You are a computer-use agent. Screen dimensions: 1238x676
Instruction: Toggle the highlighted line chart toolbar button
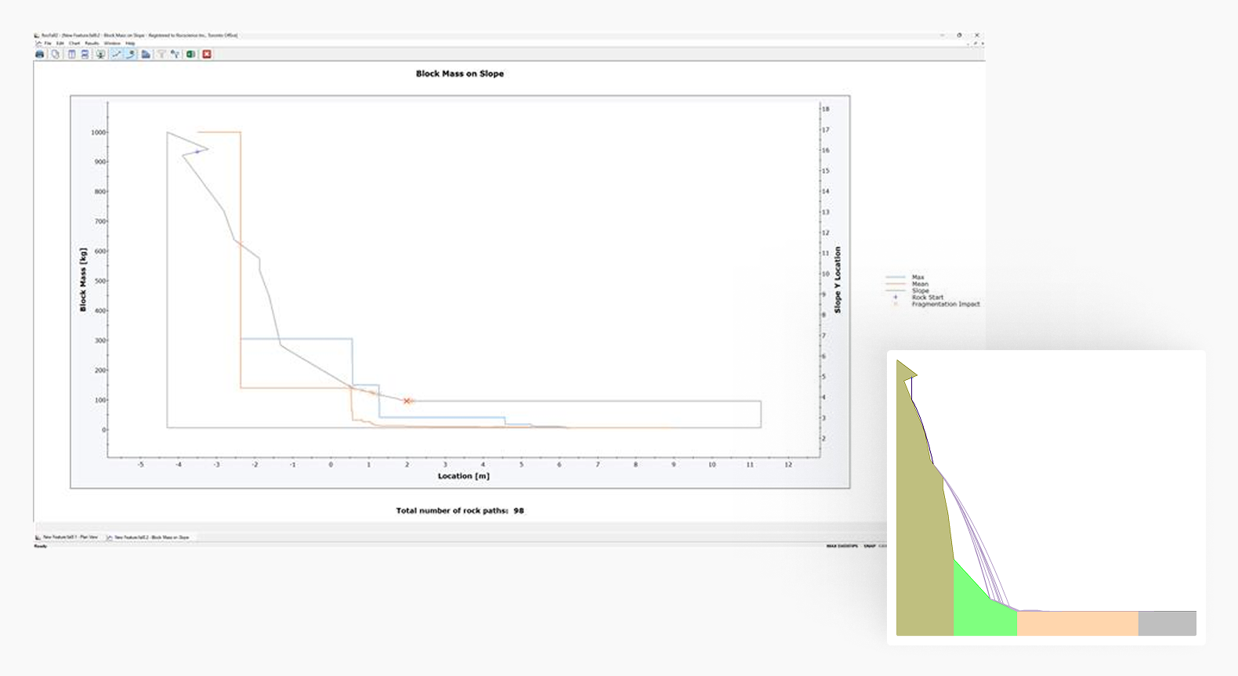pos(116,54)
